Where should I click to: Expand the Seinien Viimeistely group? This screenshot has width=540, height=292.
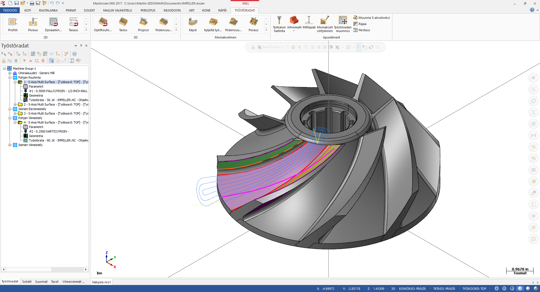[x=10, y=145]
